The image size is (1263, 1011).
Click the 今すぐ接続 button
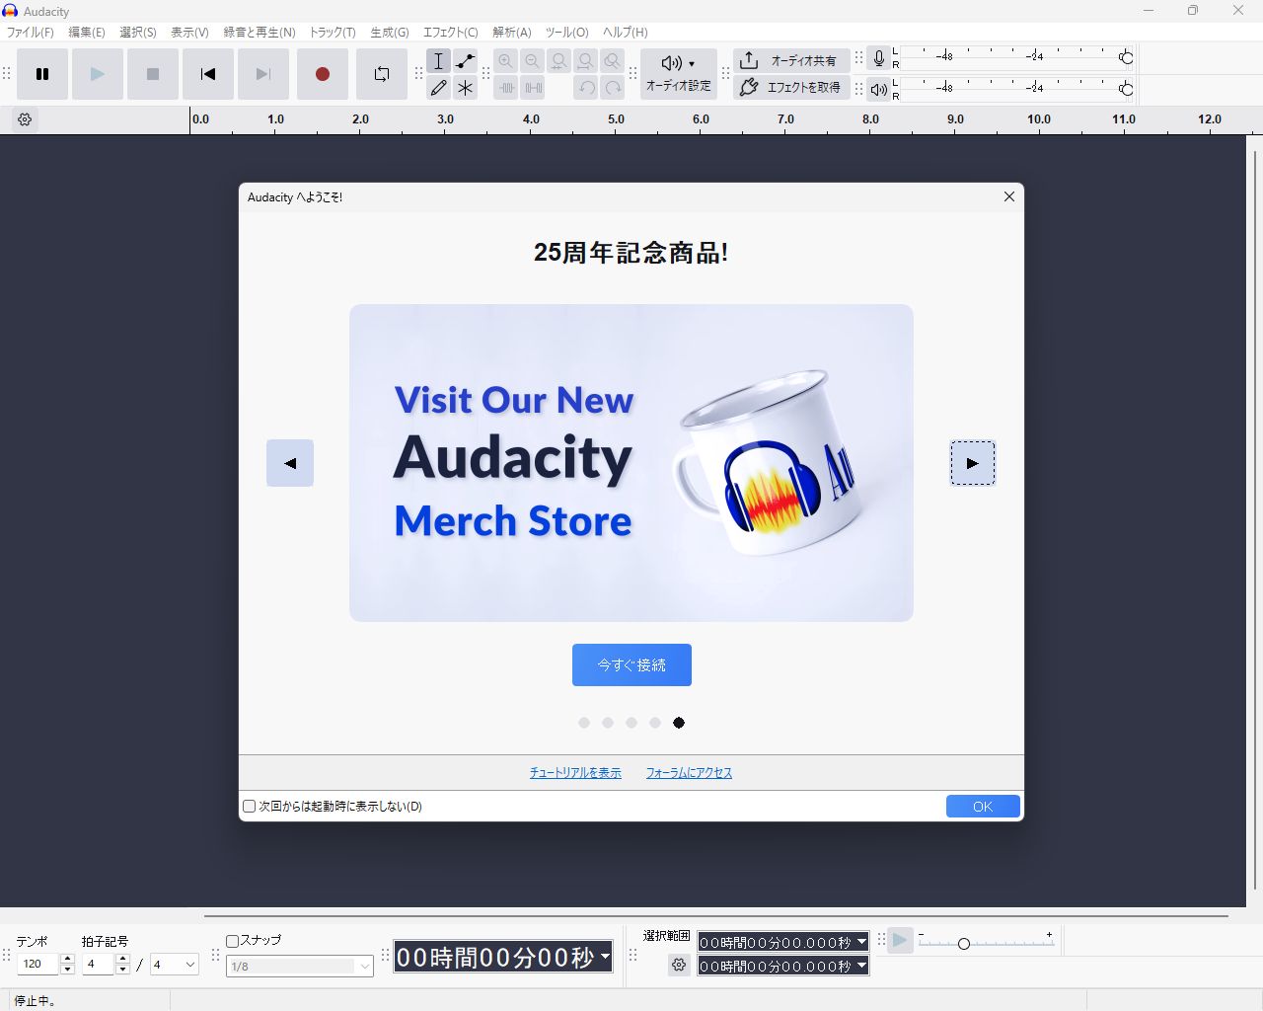point(631,665)
